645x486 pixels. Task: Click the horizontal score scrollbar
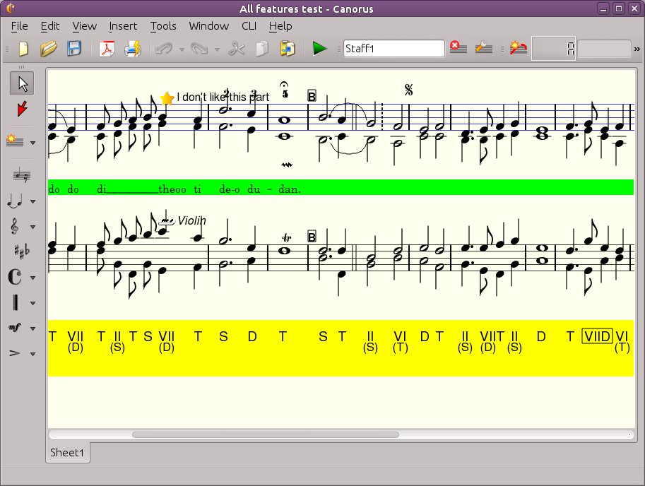click(x=265, y=435)
